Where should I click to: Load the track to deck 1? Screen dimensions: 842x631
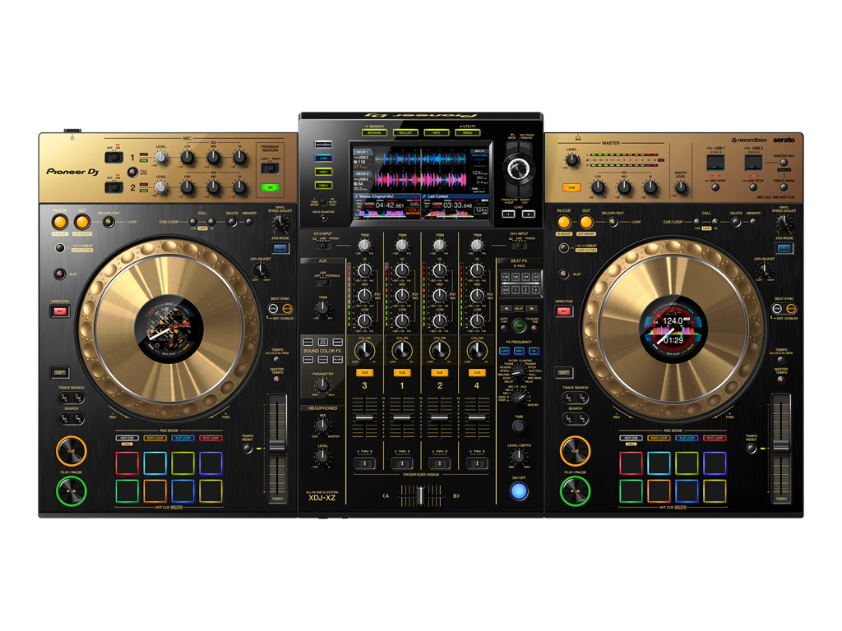[508, 214]
